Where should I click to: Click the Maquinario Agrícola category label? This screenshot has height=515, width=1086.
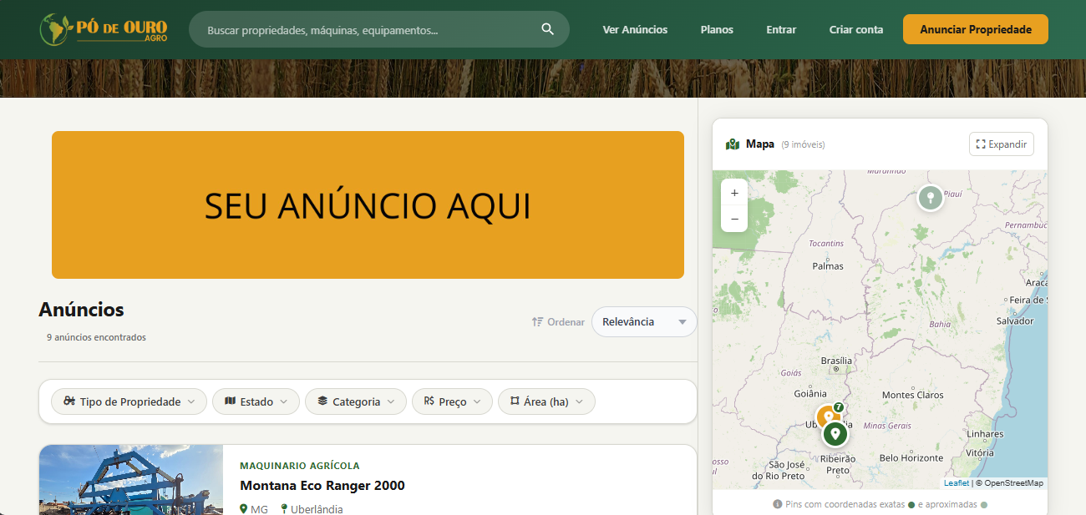tap(300, 466)
